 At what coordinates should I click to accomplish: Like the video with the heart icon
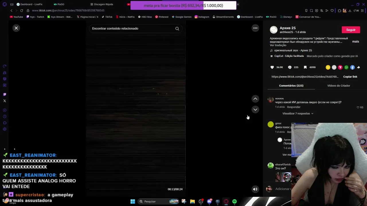(x=272, y=67)
